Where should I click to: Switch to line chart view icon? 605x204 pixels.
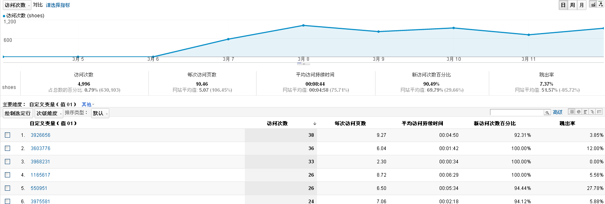point(593,5)
